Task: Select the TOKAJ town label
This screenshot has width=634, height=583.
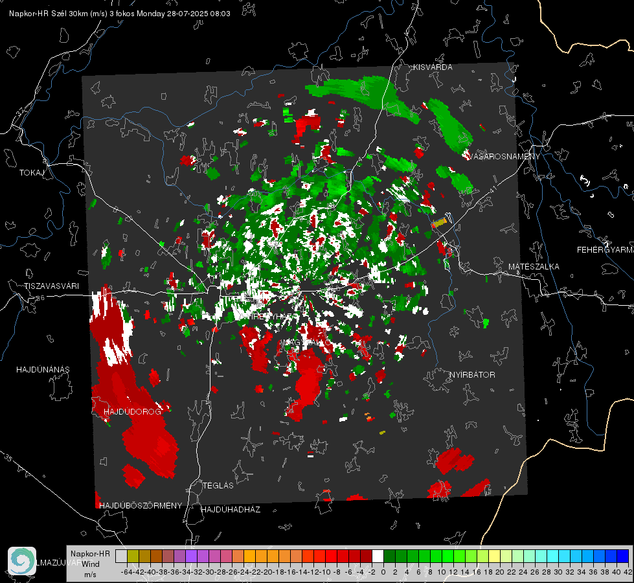Action: coord(32,173)
